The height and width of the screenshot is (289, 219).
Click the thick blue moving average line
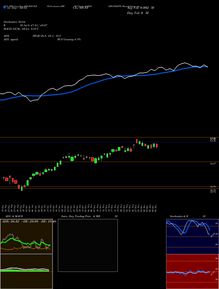(x=103, y=80)
